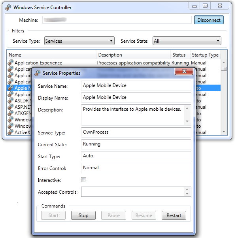236x238 pixels.
Task: Click the Service Name field
Action: tap(136, 86)
